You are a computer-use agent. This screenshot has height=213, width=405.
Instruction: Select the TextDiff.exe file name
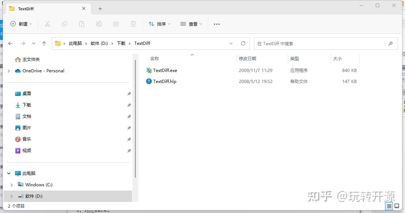(165, 70)
